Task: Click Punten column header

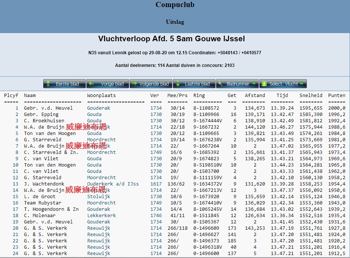Action: [337, 96]
